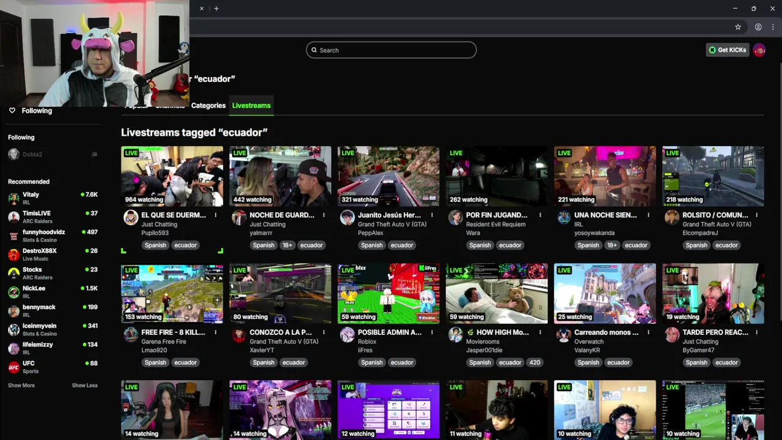The image size is (782, 440).
Task: Open the Just Chatting link under Pupilo593
Action: point(159,224)
